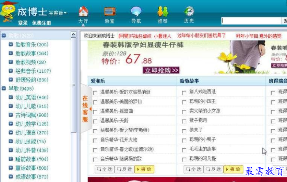287x182 pixels.
Task: Expand the 古诗词赋 (908) node
Action: click(11, 115)
